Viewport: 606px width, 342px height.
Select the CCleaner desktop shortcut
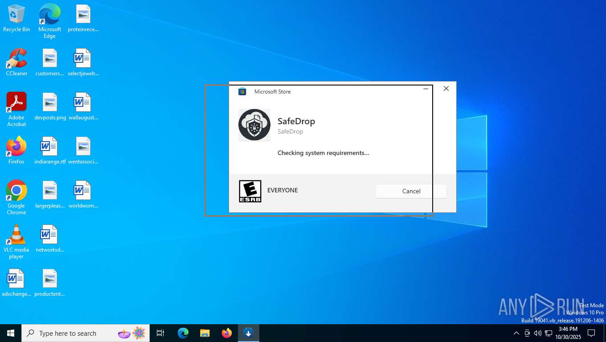point(16,62)
